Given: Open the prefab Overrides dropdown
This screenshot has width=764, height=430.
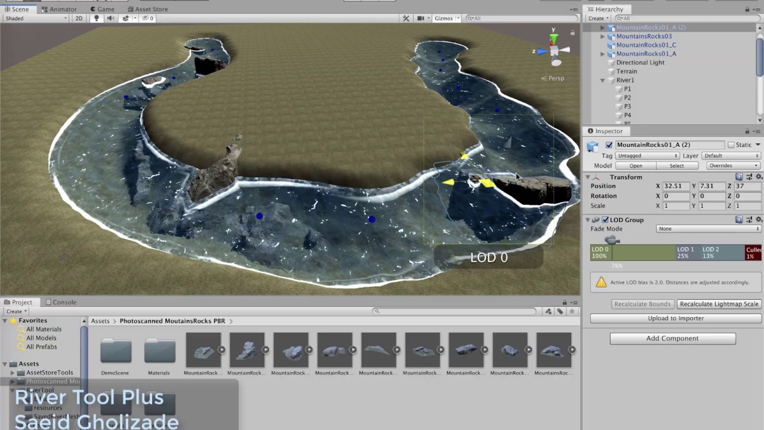Looking at the screenshot, I should [732, 166].
